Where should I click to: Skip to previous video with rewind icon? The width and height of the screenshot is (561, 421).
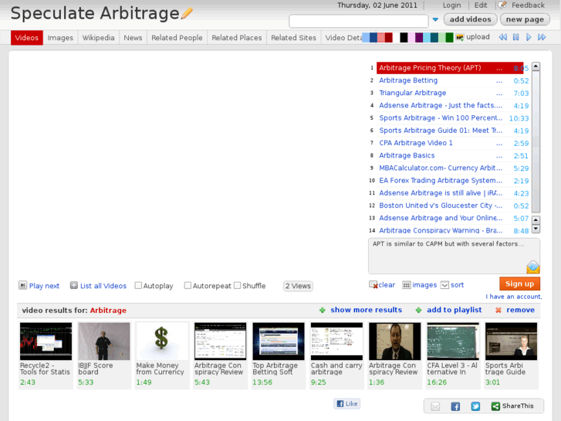tap(502, 37)
